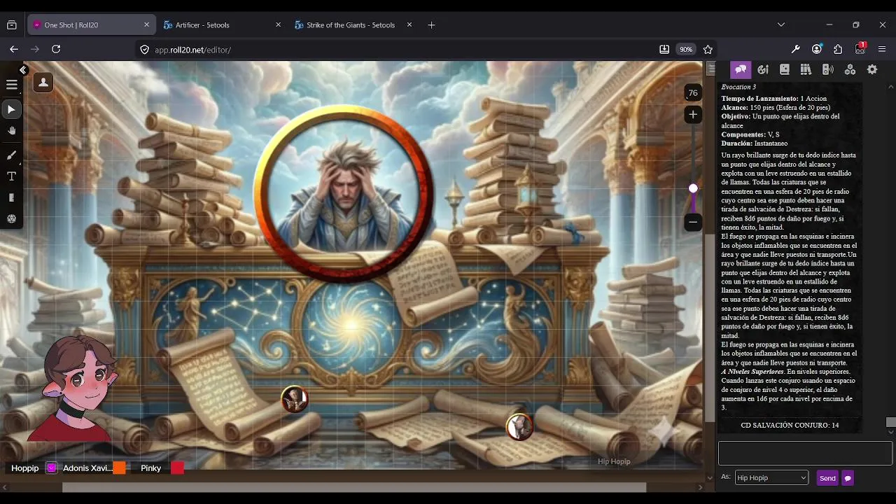Open the browser application menu
896x504 pixels.
(882, 49)
